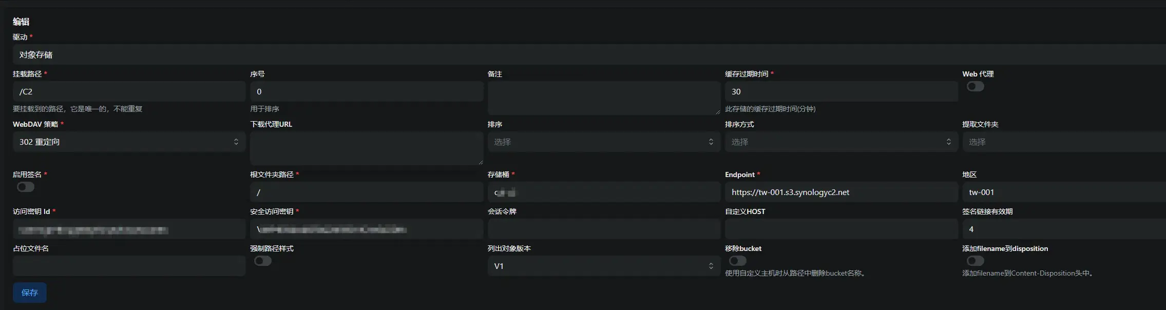Click the 挂载路径 input field
This screenshot has height=310, width=1166.
point(129,91)
